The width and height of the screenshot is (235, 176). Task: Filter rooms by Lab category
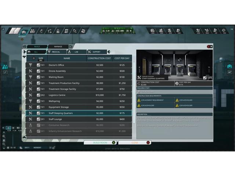click(73, 52)
